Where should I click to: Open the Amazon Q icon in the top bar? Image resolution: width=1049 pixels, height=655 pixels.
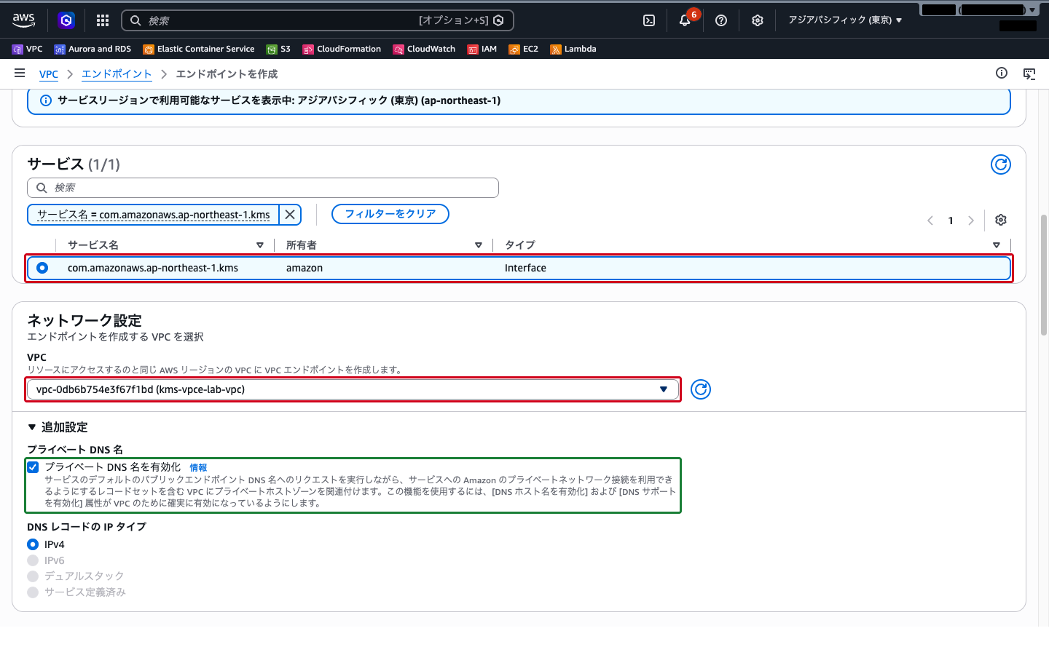pos(66,20)
